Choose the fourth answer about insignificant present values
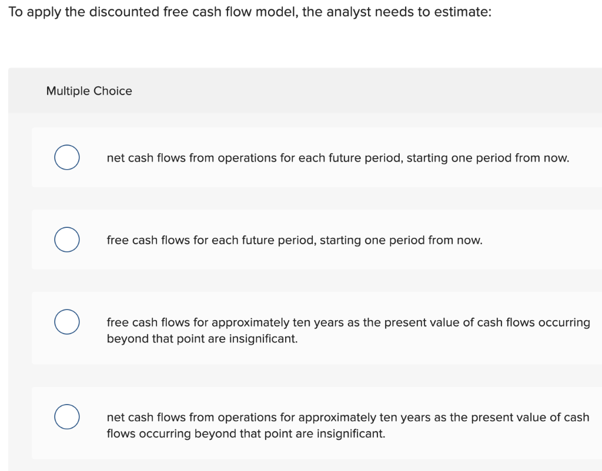 347,425
